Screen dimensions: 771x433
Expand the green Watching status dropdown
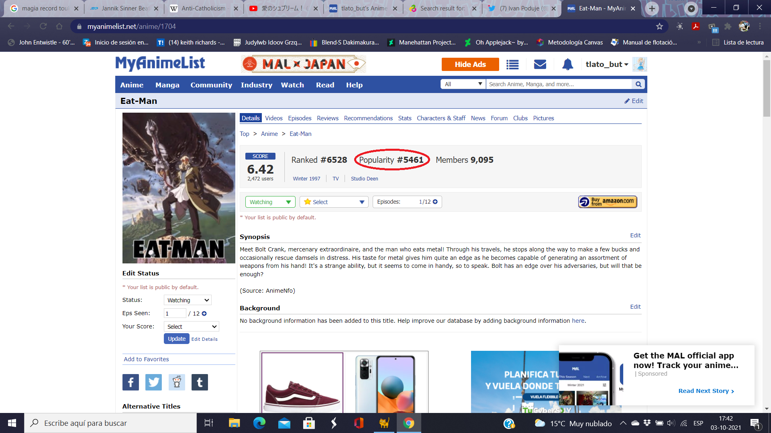click(x=270, y=202)
